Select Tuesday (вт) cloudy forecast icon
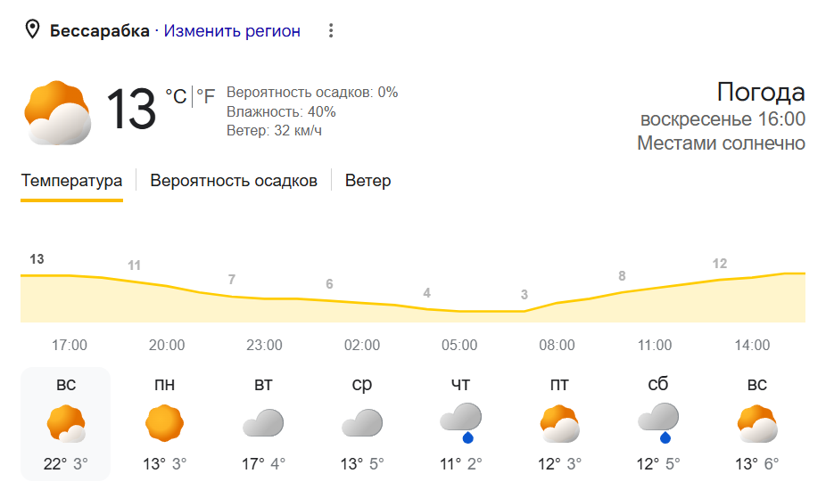834x498 pixels. [263, 423]
